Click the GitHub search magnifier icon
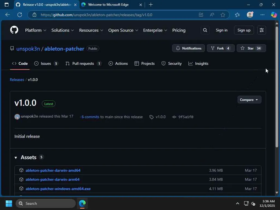This screenshot has height=210, width=280. pos(205,30)
